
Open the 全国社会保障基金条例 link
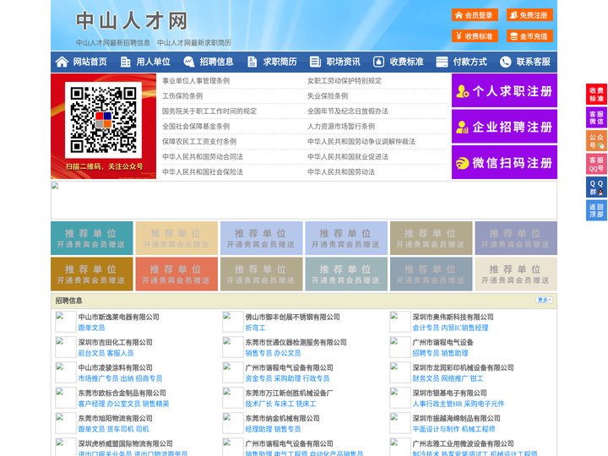click(x=196, y=126)
